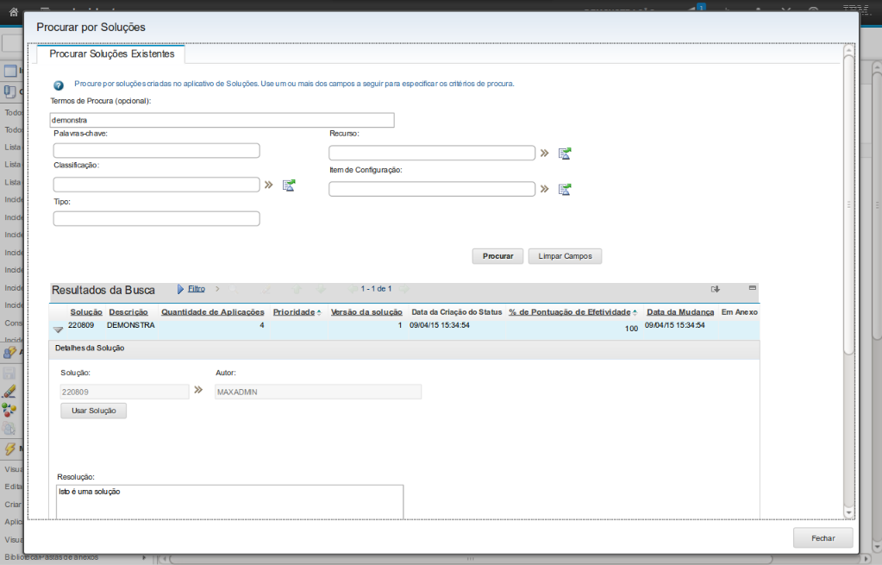Screen dimensions: 882x565
Task: Click the download icon in Resultados da Busca
Action: click(x=715, y=289)
